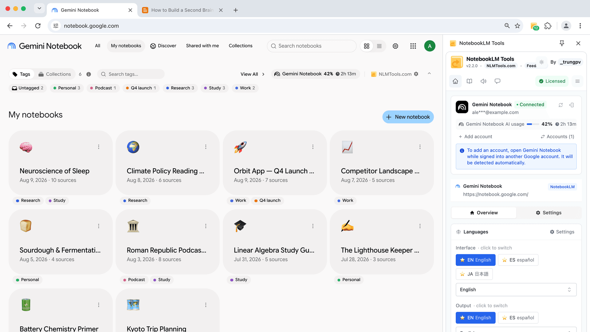
Task: Click the tags info icon
Action: (88, 74)
